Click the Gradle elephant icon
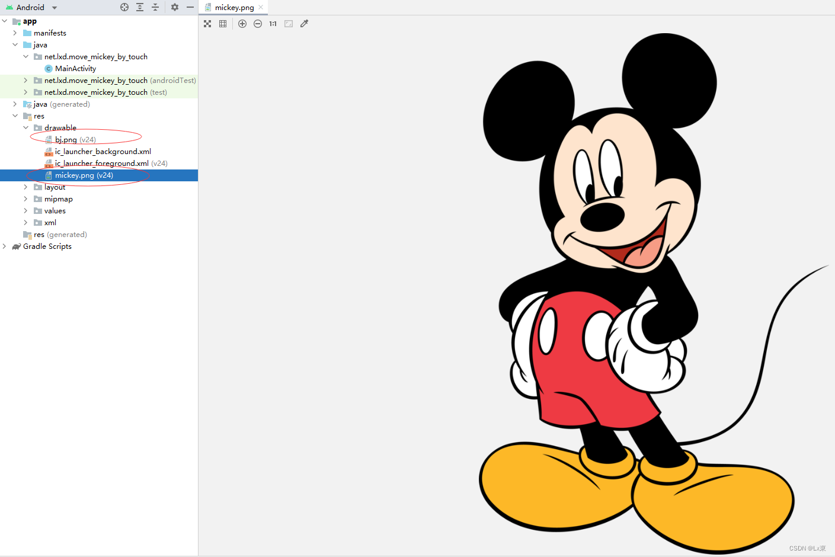Viewport: 835px width, 557px height. click(17, 247)
